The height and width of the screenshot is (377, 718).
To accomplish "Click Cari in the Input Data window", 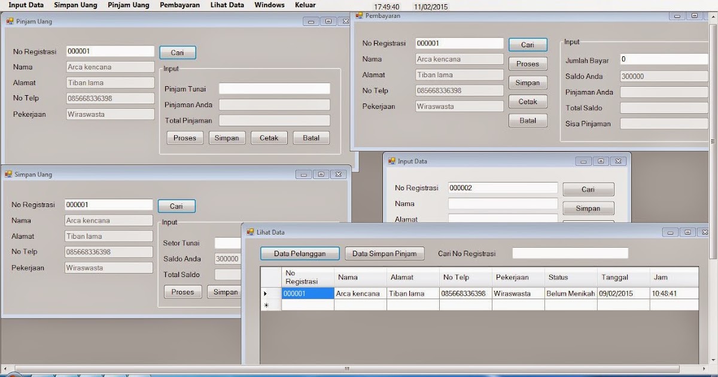I will coord(588,188).
